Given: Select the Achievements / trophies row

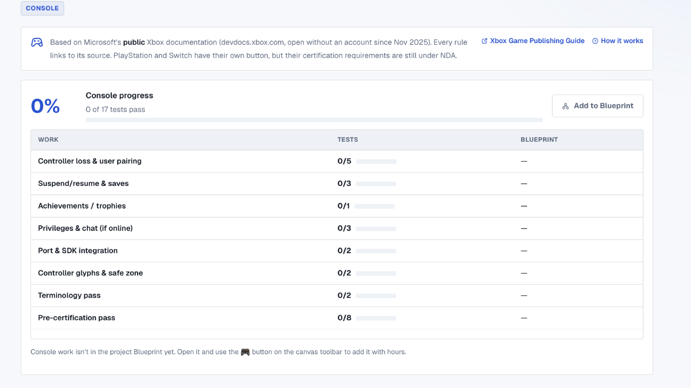Looking at the screenshot, I should click(337, 206).
